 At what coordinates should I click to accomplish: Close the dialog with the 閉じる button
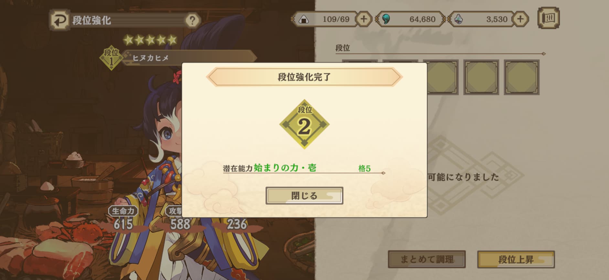coord(304,196)
